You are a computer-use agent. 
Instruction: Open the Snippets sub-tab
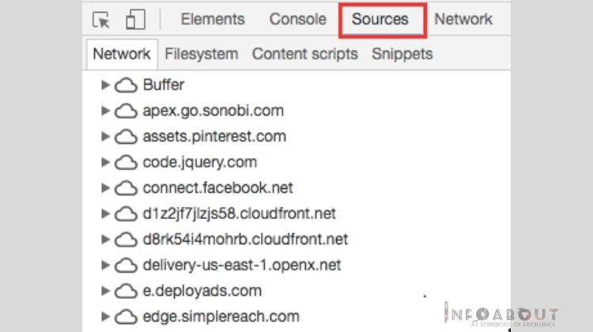[x=402, y=55]
